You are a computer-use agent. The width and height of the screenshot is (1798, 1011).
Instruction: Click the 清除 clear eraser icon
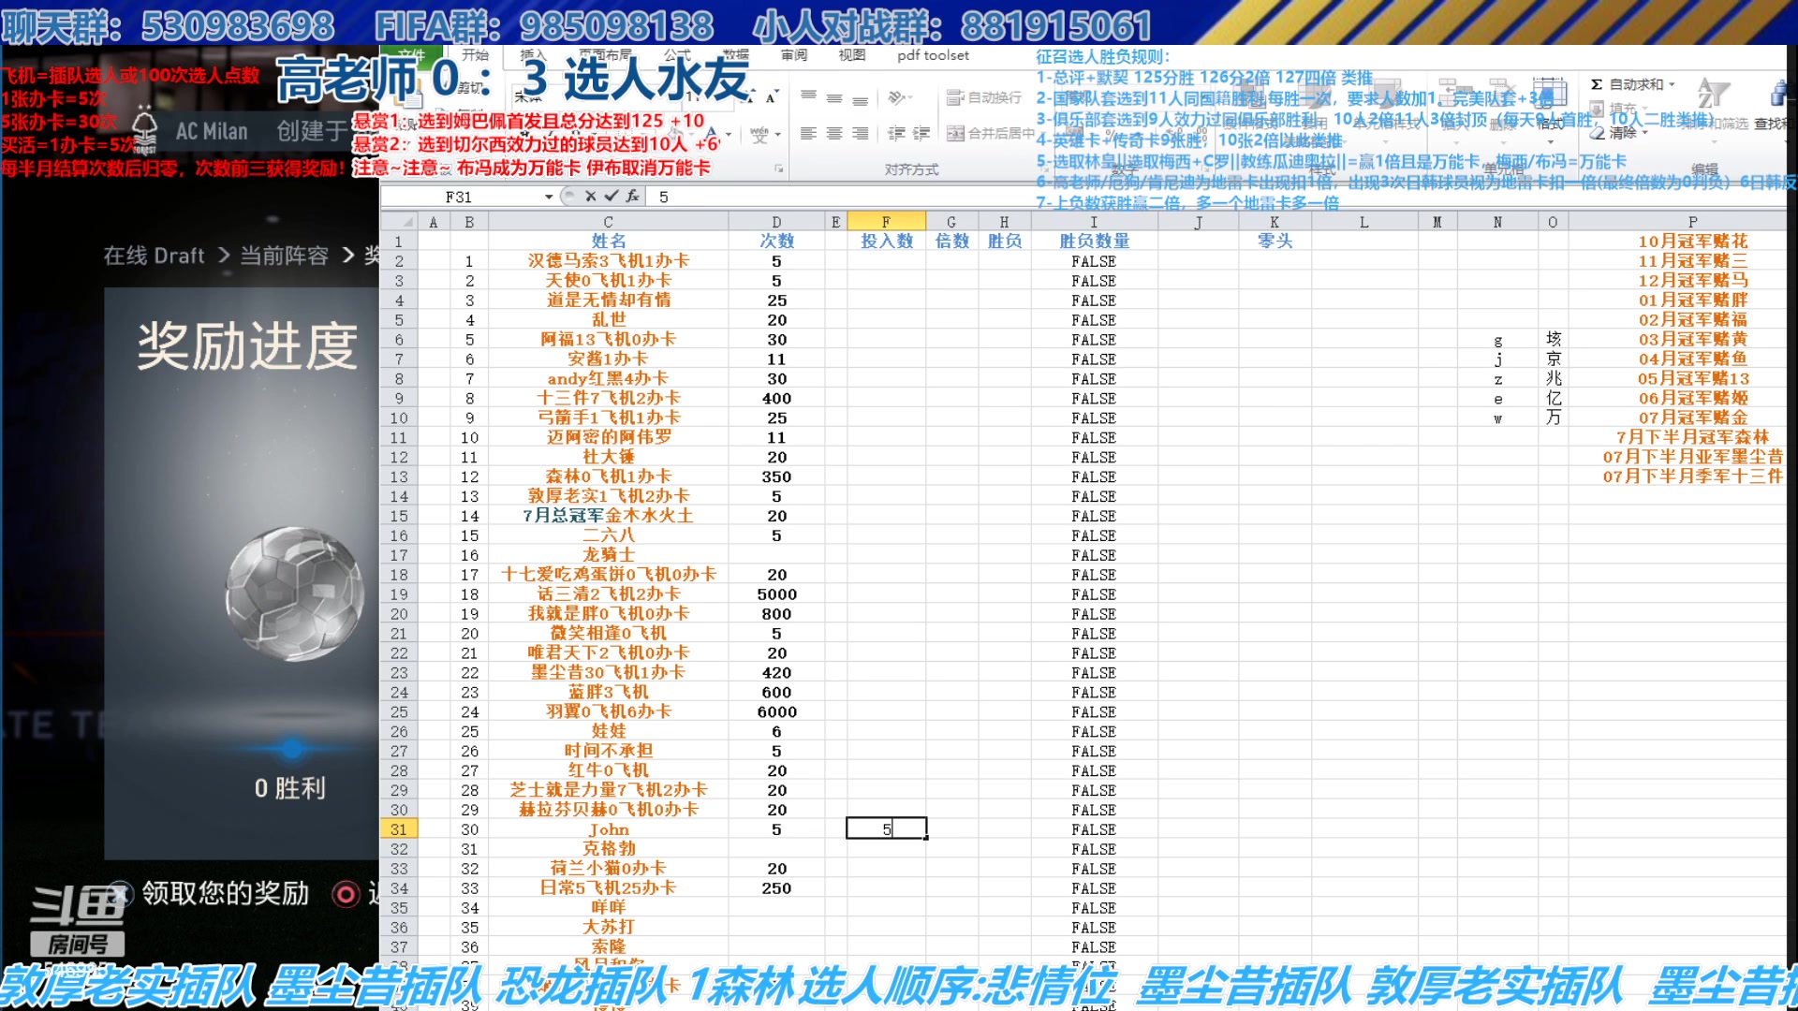click(x=1598, y=133)
